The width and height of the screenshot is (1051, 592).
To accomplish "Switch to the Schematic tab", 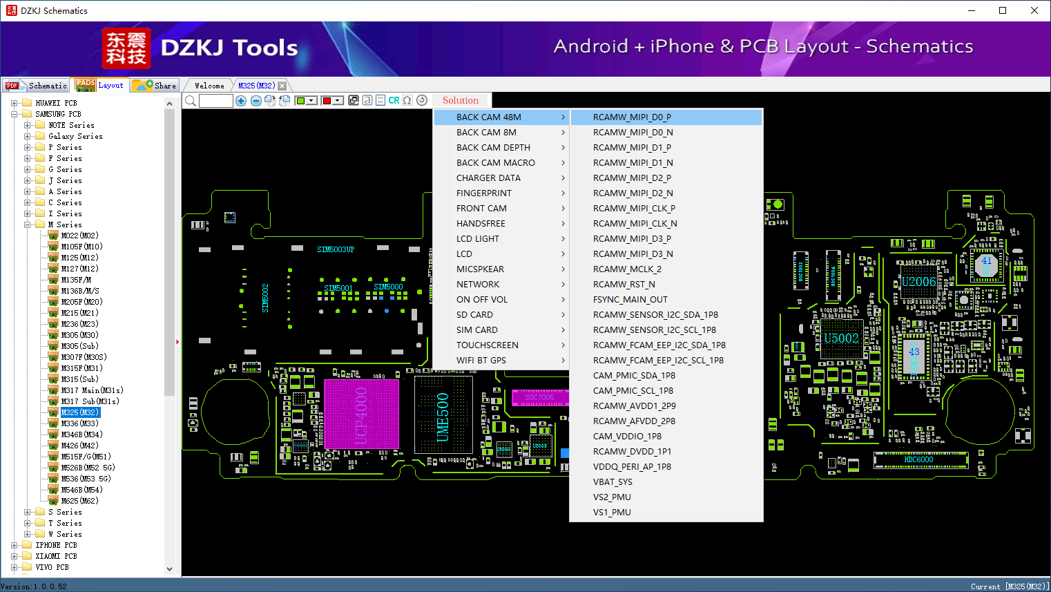I will pyautogui.click(x=37, y=86).
